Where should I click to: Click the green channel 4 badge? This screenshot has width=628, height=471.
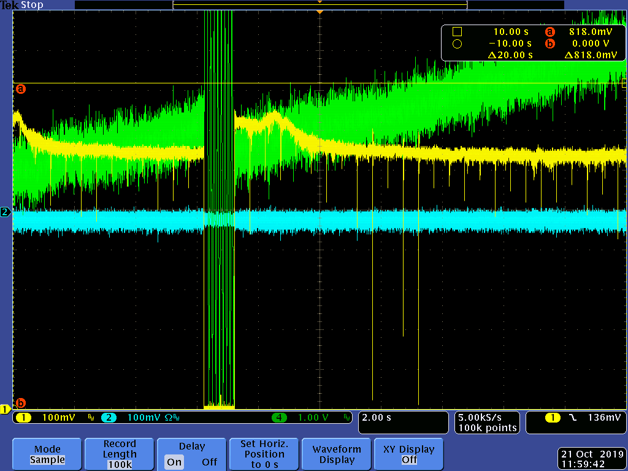click(x=280, y=418)
